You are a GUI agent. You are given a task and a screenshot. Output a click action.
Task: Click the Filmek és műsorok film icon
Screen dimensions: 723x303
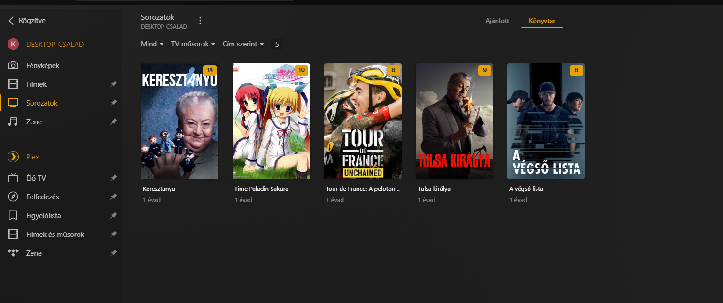[x=13, y=235]
